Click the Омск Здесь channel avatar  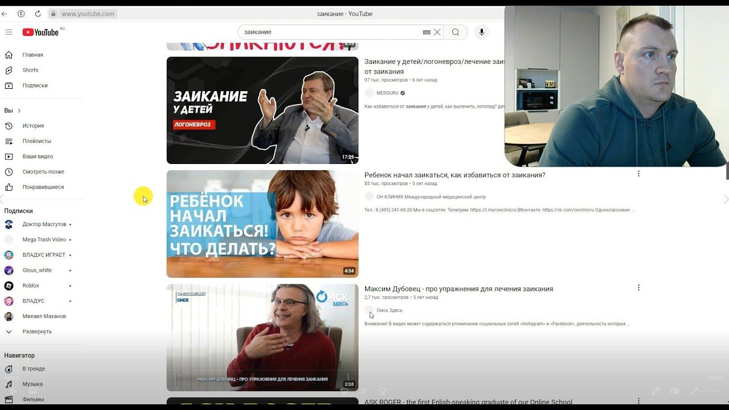click(369, 310)
